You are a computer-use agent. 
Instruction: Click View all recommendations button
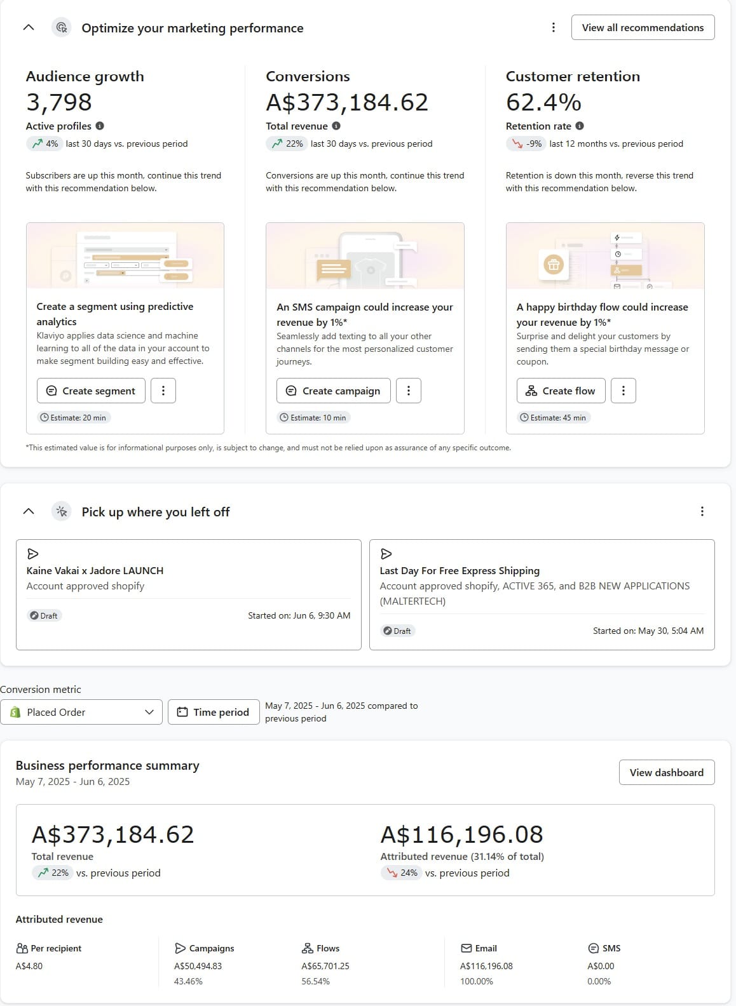(643, 27)
